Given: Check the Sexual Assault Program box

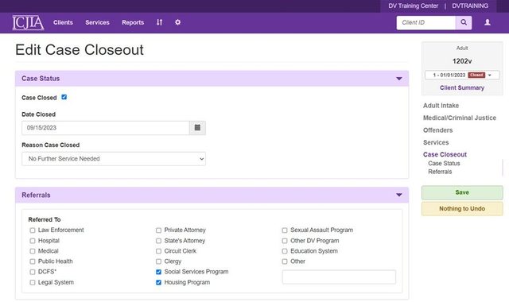Looking at the screenshot, I should click(x=285, y=230).
